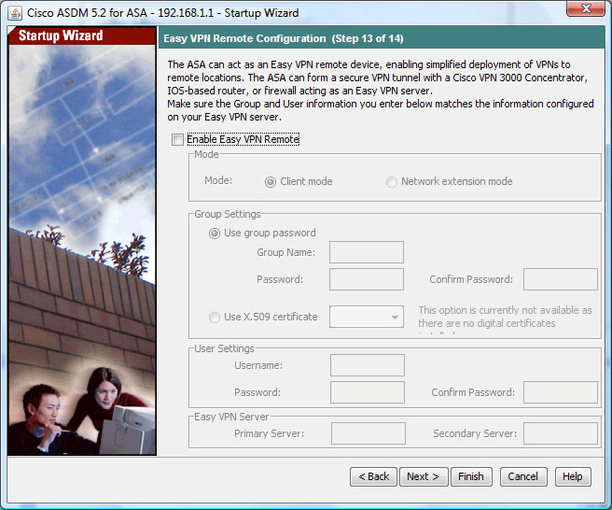Click the Username input field
Image resolution: width=612 pixels, height=510 pixels.
pos(368,365)
